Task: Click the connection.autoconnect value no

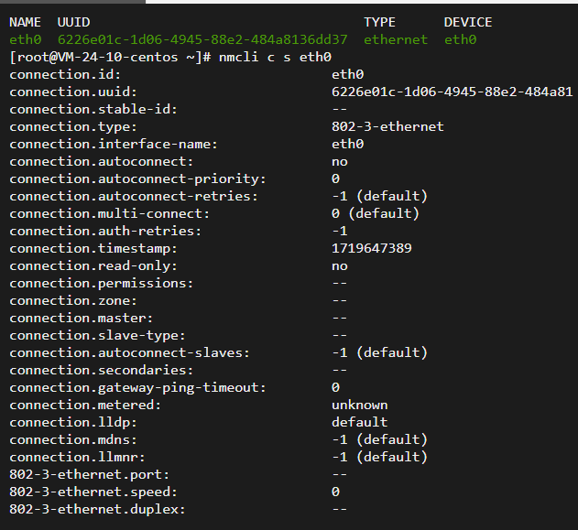Action: click(340, 162)
